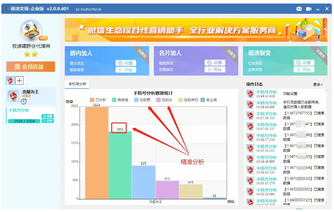The image size is (334, 212).
Task: Click 名片加人 card title
Action: (x=170, y=53)
